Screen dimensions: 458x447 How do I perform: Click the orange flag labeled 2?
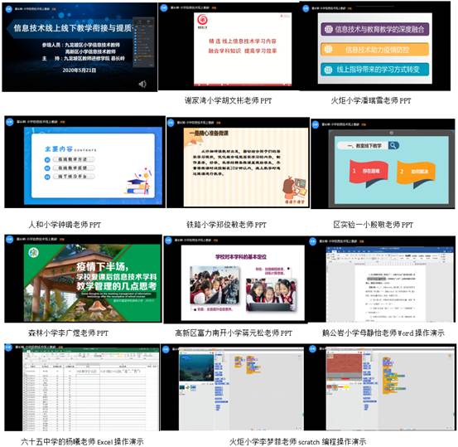(x=416, y=174)
